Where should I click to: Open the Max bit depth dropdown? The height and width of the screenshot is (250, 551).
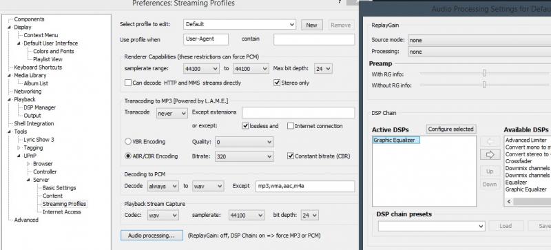click(x=323, y=69)
